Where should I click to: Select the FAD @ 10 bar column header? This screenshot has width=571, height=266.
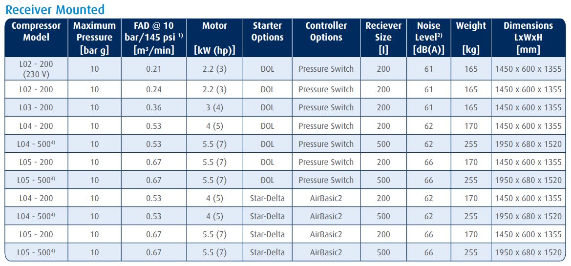[x=154, y=38]
